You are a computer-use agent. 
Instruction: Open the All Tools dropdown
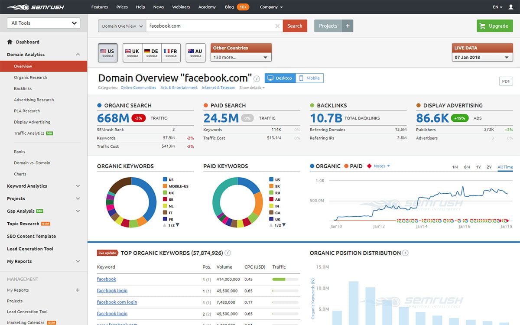pos(44,23)
